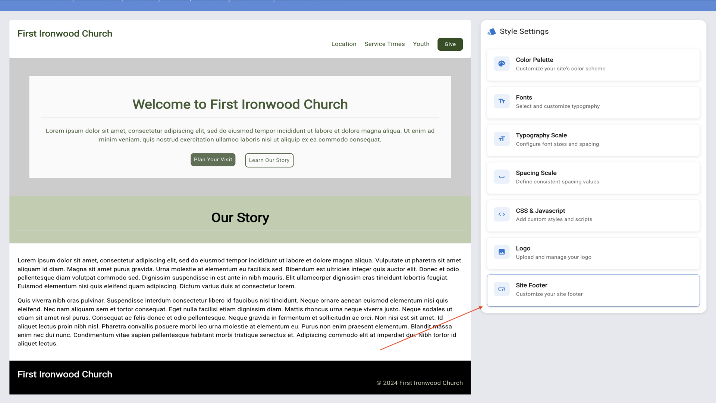Image resolution: width=716 pixels, height=403 pixels.
Task: Click the Spacing Scale icon
Action: (502, 177)
